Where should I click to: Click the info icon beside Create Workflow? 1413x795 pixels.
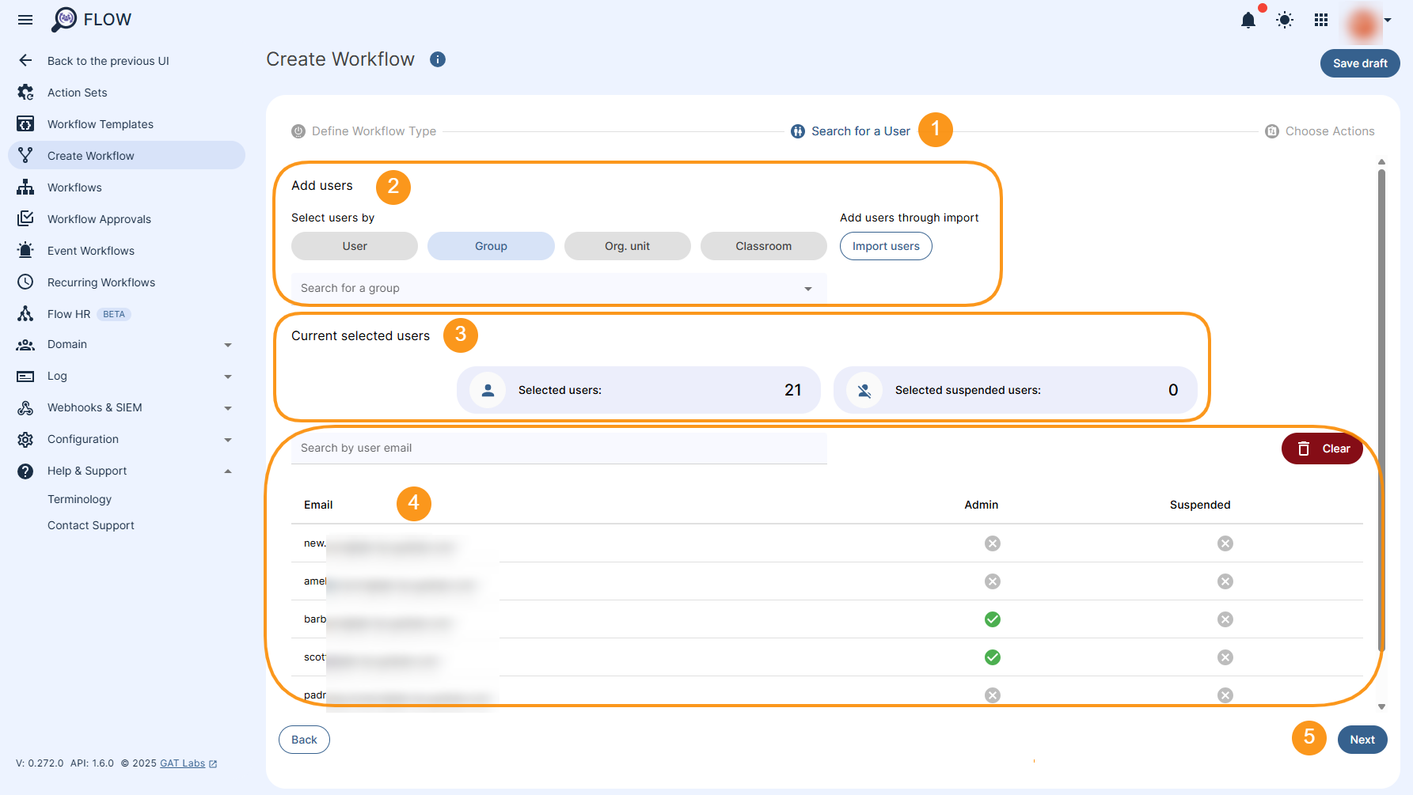coord(438,59)
